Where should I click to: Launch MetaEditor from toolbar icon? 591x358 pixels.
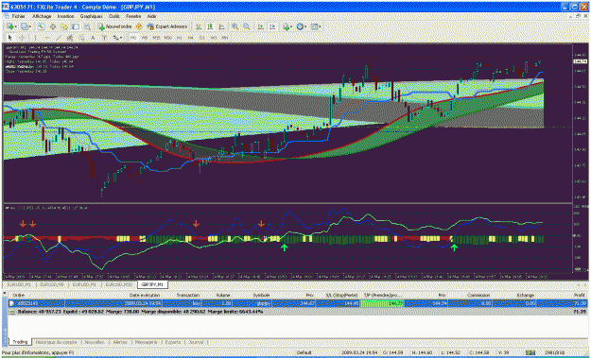[139, 26]
